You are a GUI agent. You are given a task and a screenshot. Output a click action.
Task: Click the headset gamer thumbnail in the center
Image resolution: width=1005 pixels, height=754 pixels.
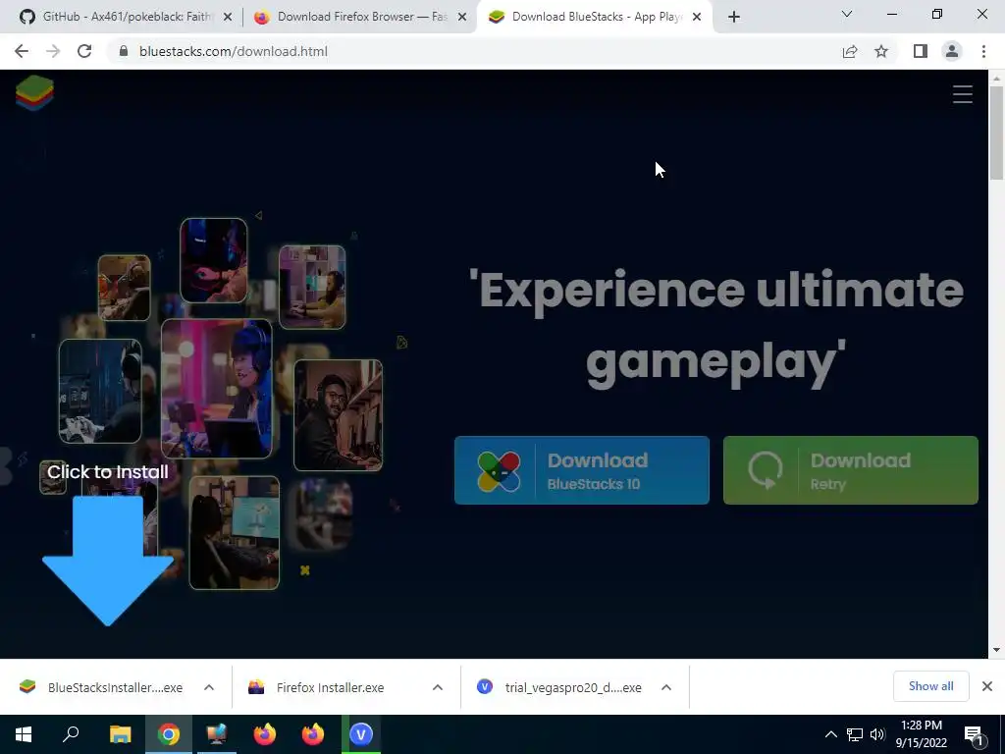pyautogui.click(x=217, y=389)
